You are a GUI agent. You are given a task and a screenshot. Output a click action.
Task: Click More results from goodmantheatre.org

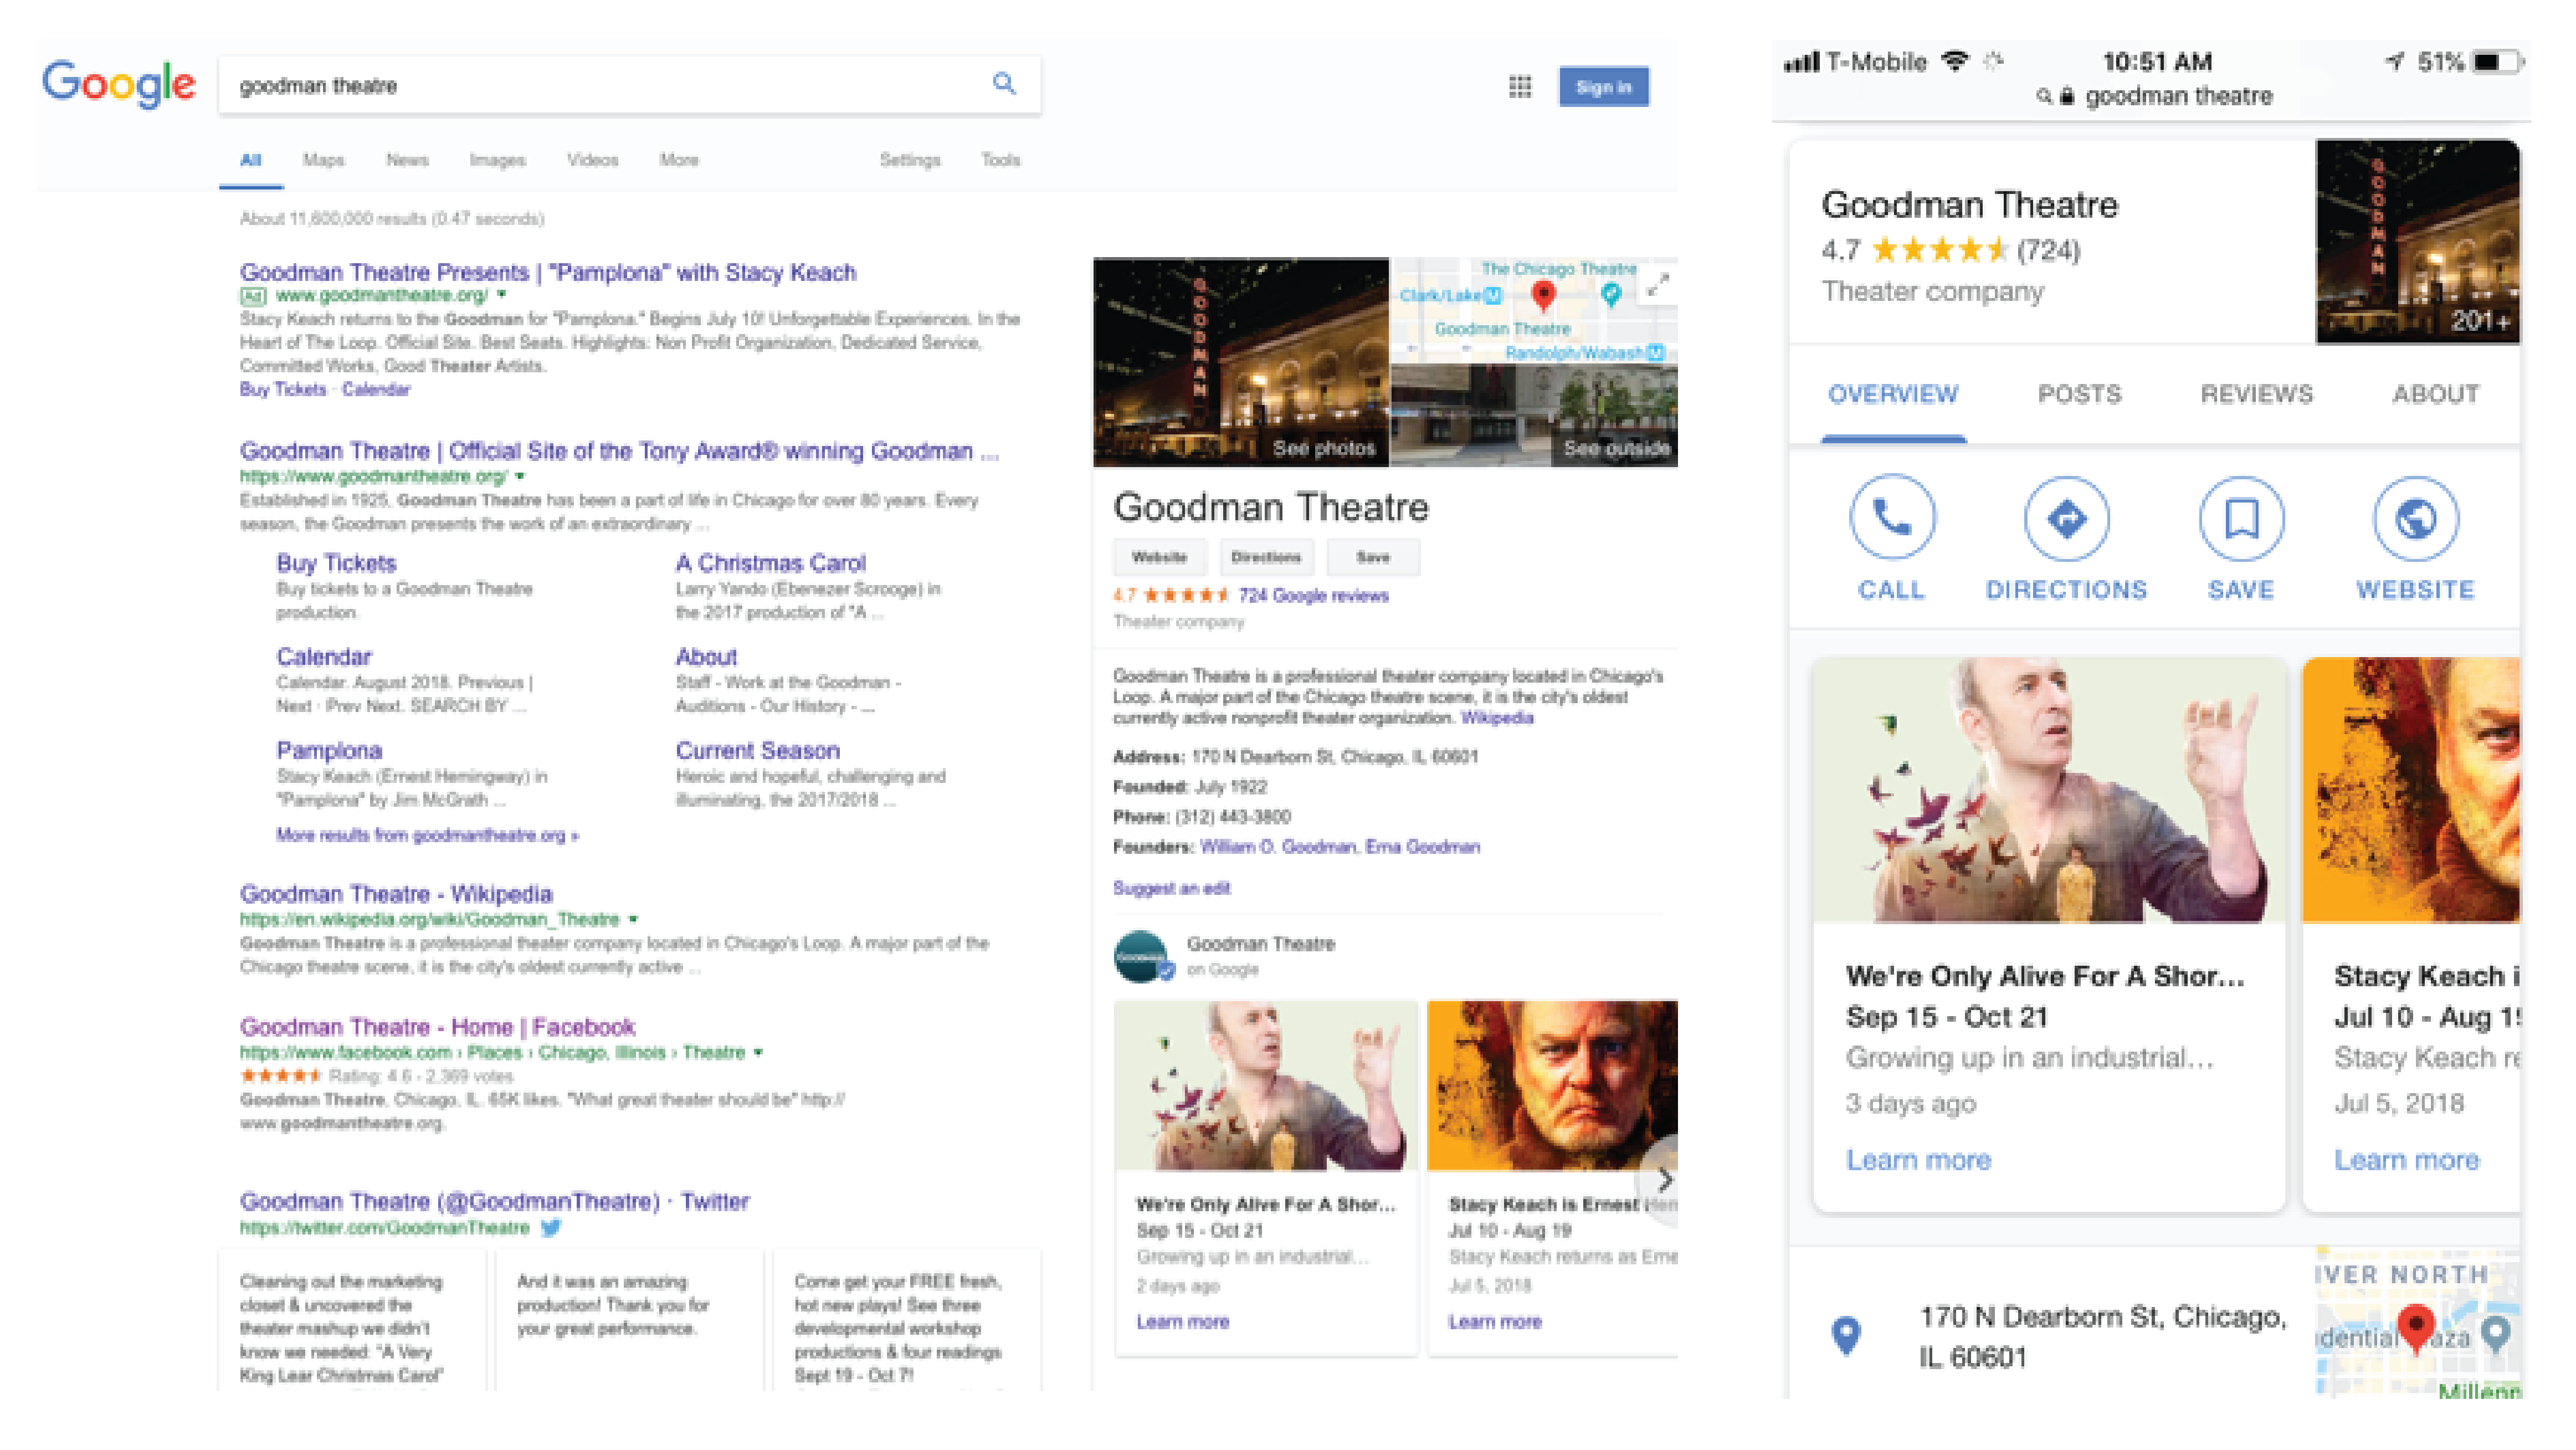[427, 835]
